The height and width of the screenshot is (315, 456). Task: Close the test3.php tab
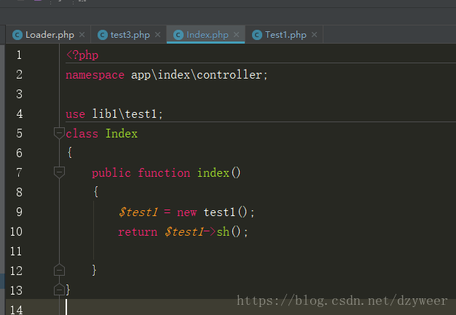point(157,34)
